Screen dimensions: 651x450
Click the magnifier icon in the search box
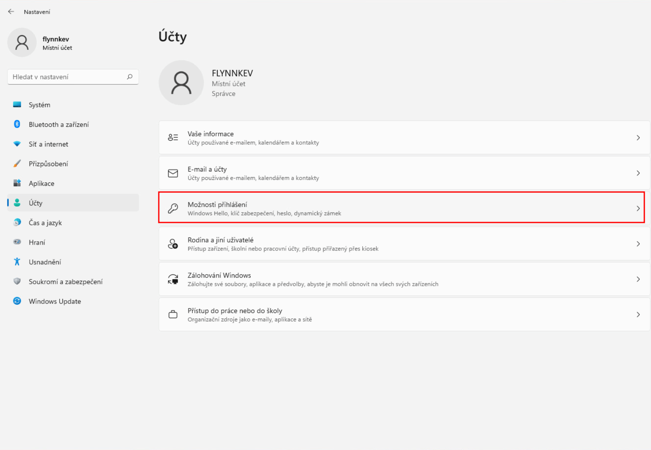coord(130,77)
